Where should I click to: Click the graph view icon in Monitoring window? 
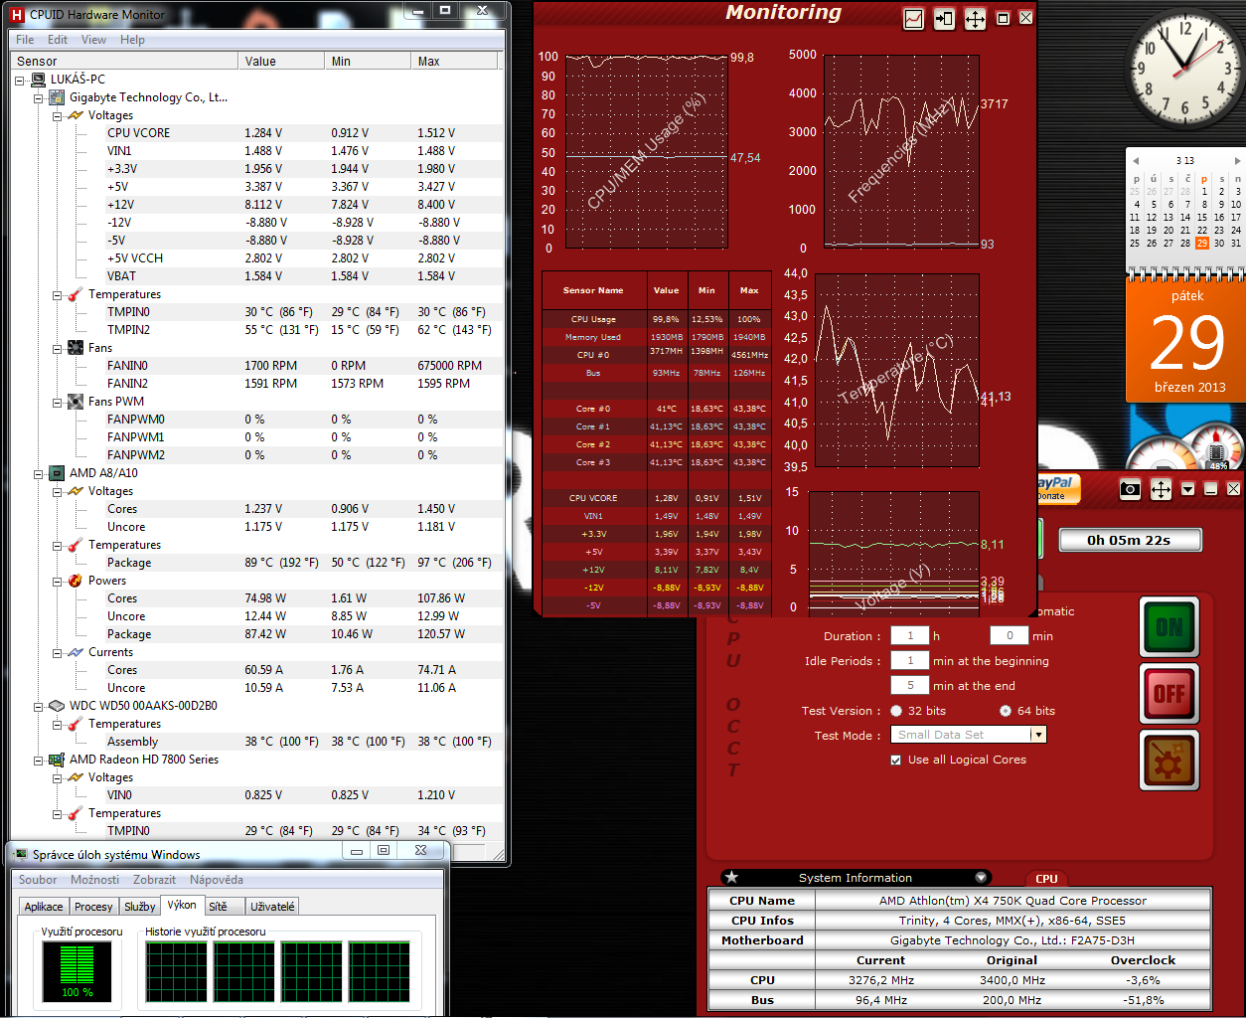click(x=913, y=19)
